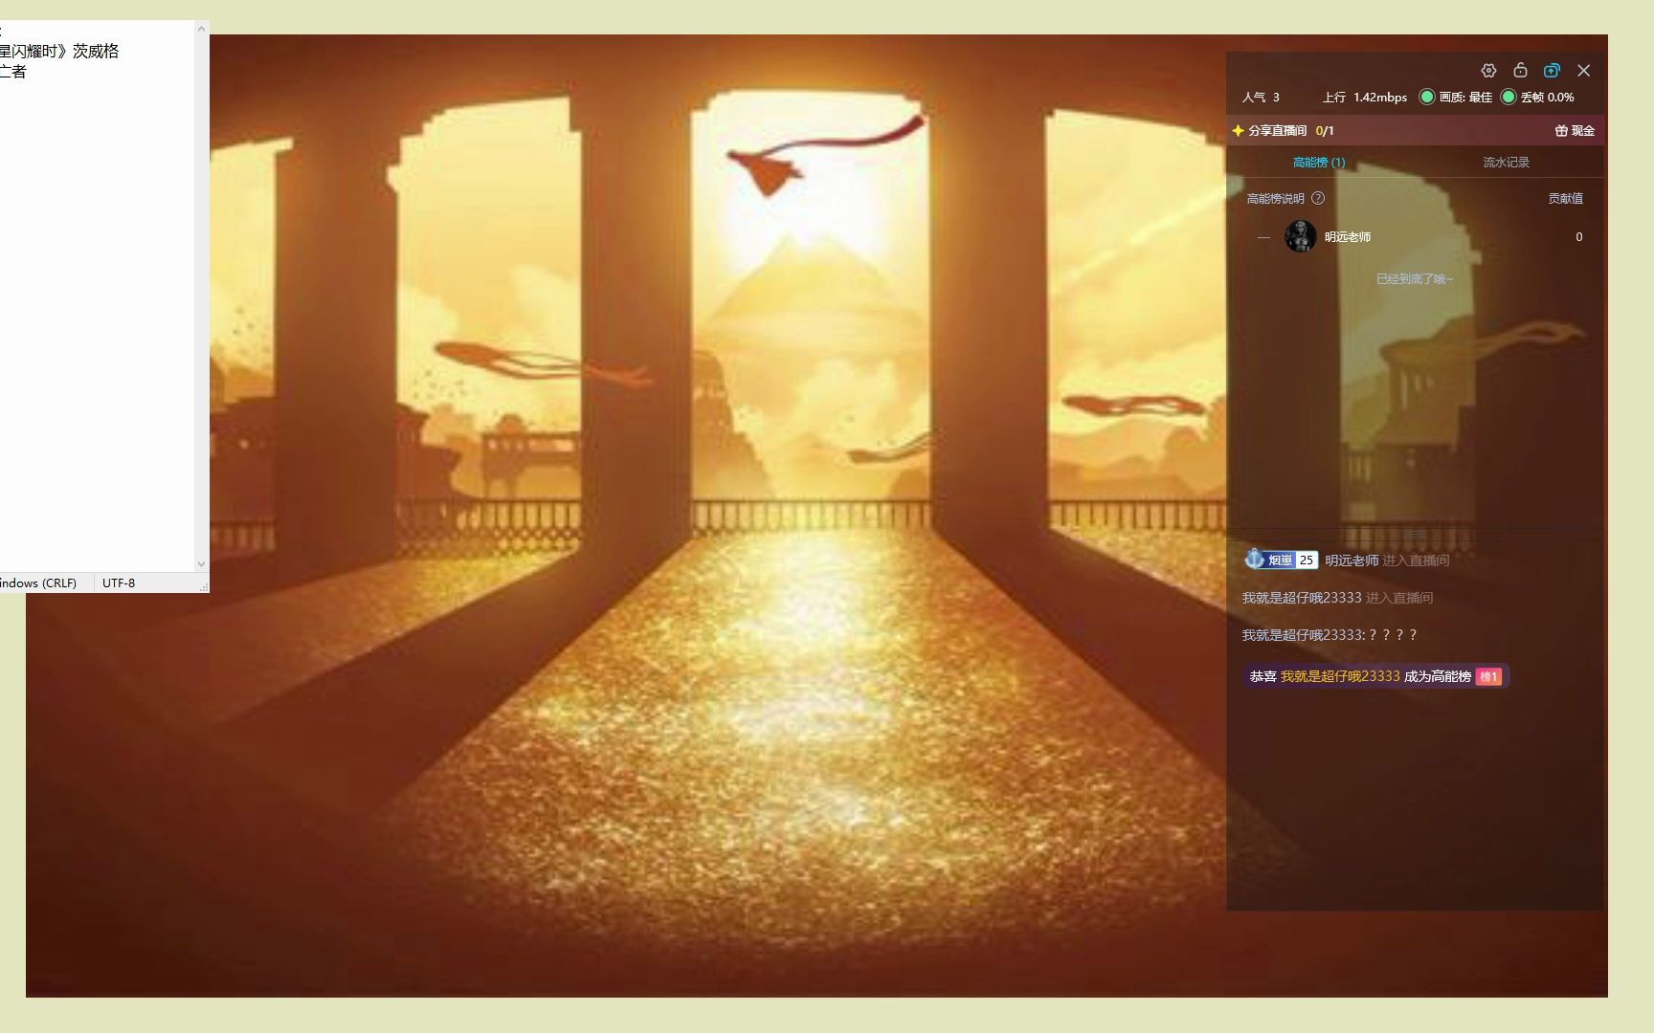This screenshot has width=1654, height=1033.
Task: Click the pink 榜1 rank badge
Action: click(1488, 677)
